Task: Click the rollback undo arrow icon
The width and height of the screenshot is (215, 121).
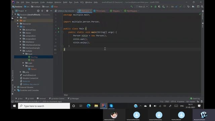Action: (188, 7)
